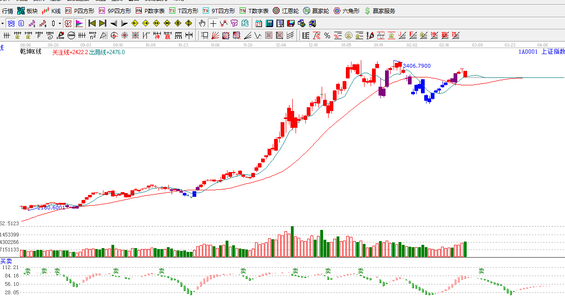This screenshot has width=565, height=298.
Task: Click the 3406.7900 high price label
Action: tap(416, 66)
